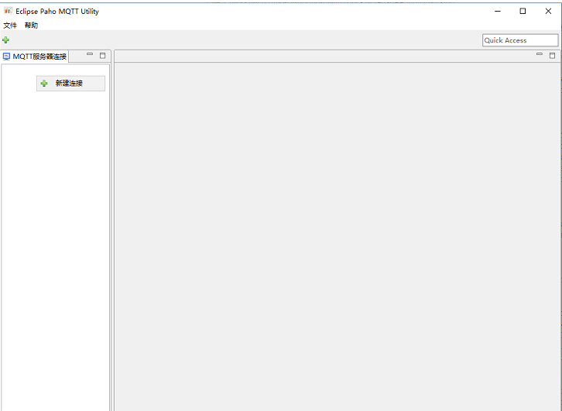Open the 文件 menu

coord(10,25)
